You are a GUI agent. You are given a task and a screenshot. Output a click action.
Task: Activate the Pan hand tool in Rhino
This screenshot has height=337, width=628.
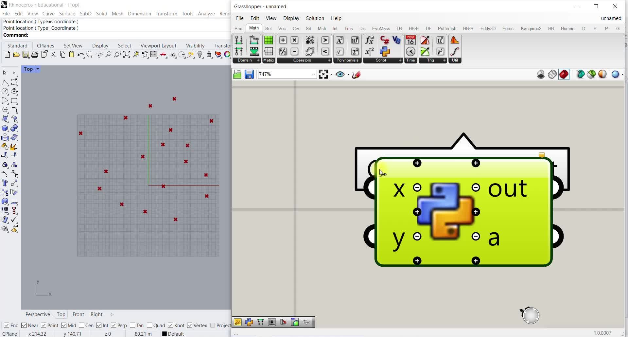pyautogui.click(x=90, y=55)
